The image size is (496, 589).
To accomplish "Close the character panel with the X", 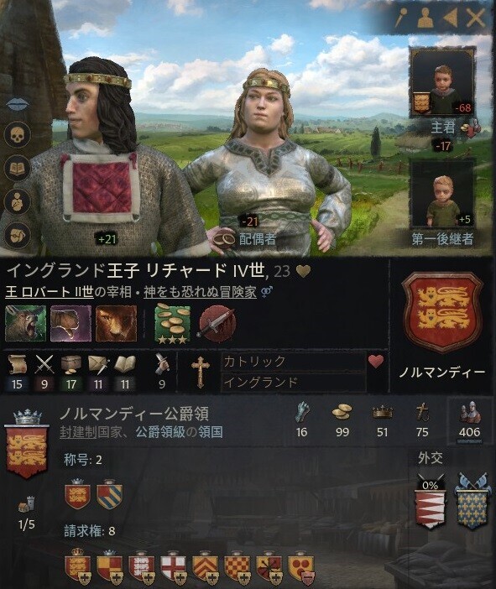I will point(475,18).
